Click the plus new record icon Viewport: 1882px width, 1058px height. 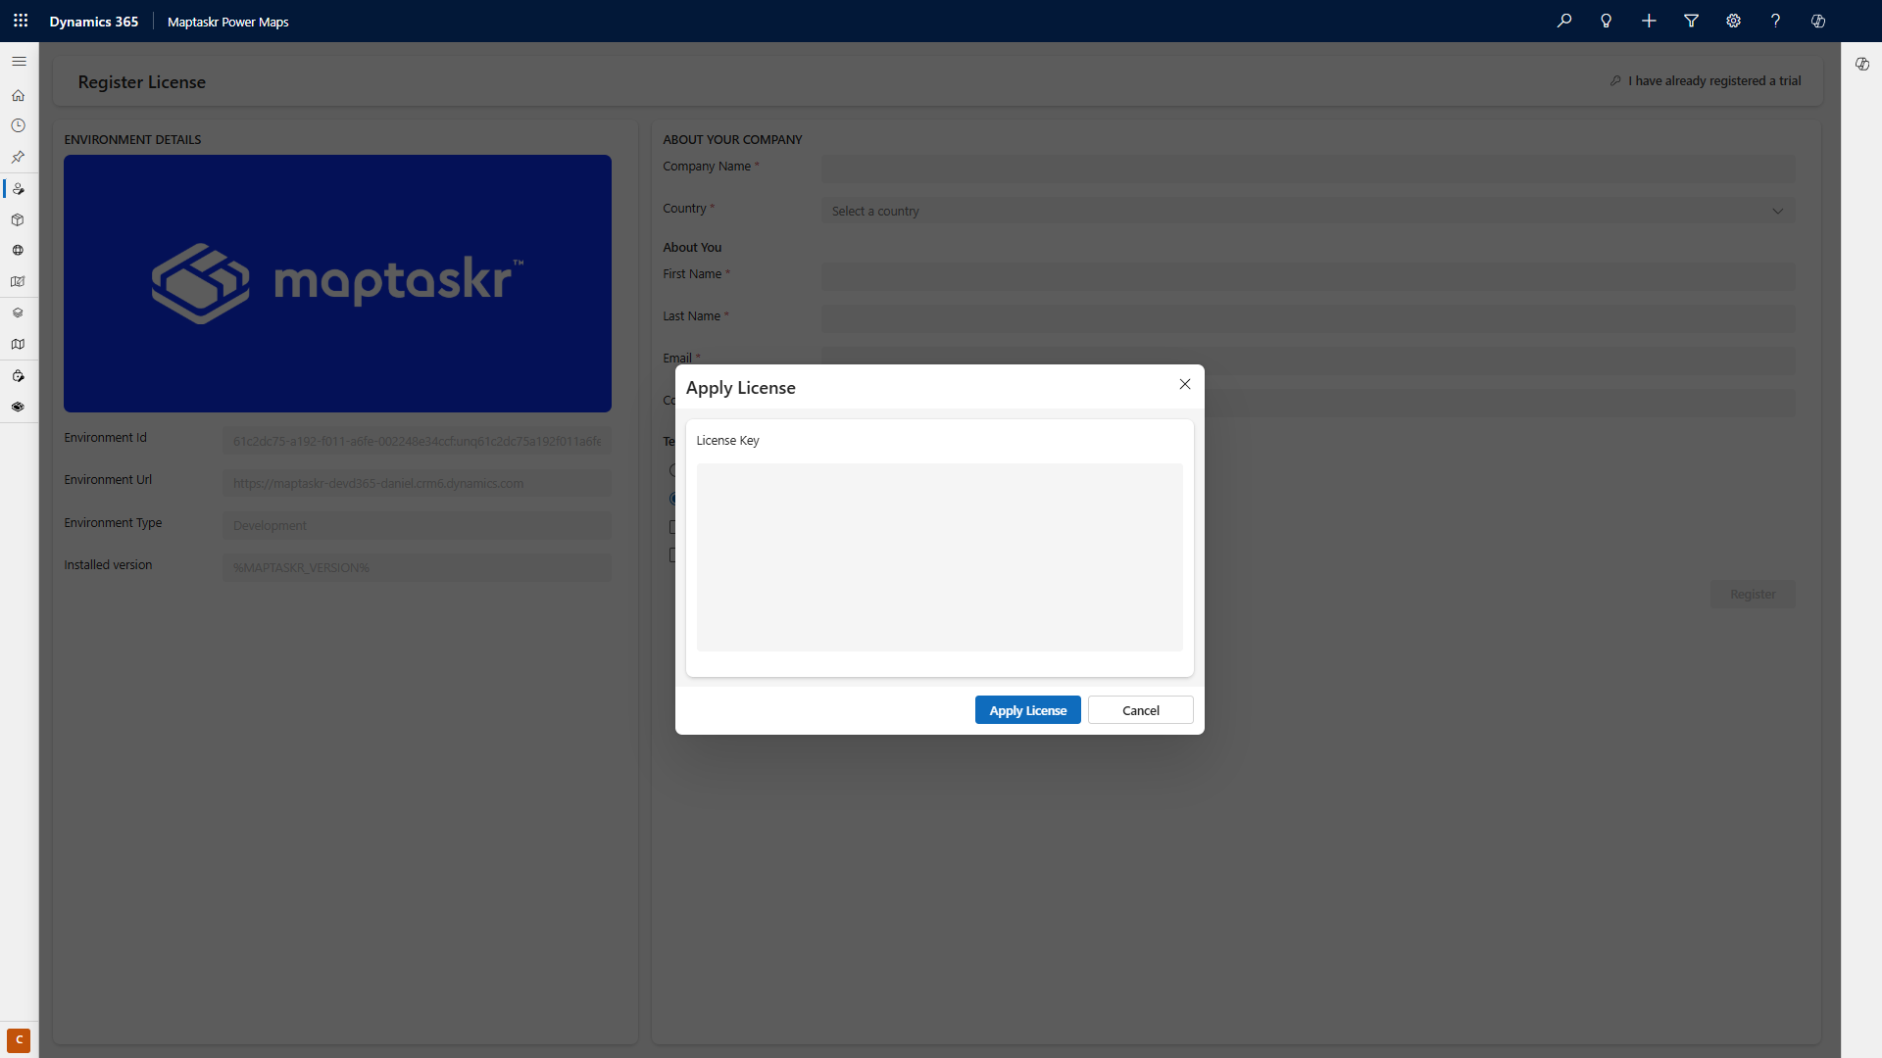pyautogui.click(x=1649, y=21)
